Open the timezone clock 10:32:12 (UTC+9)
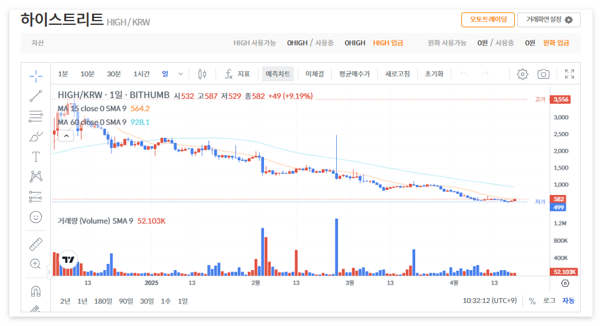 [x=489, y=301]
